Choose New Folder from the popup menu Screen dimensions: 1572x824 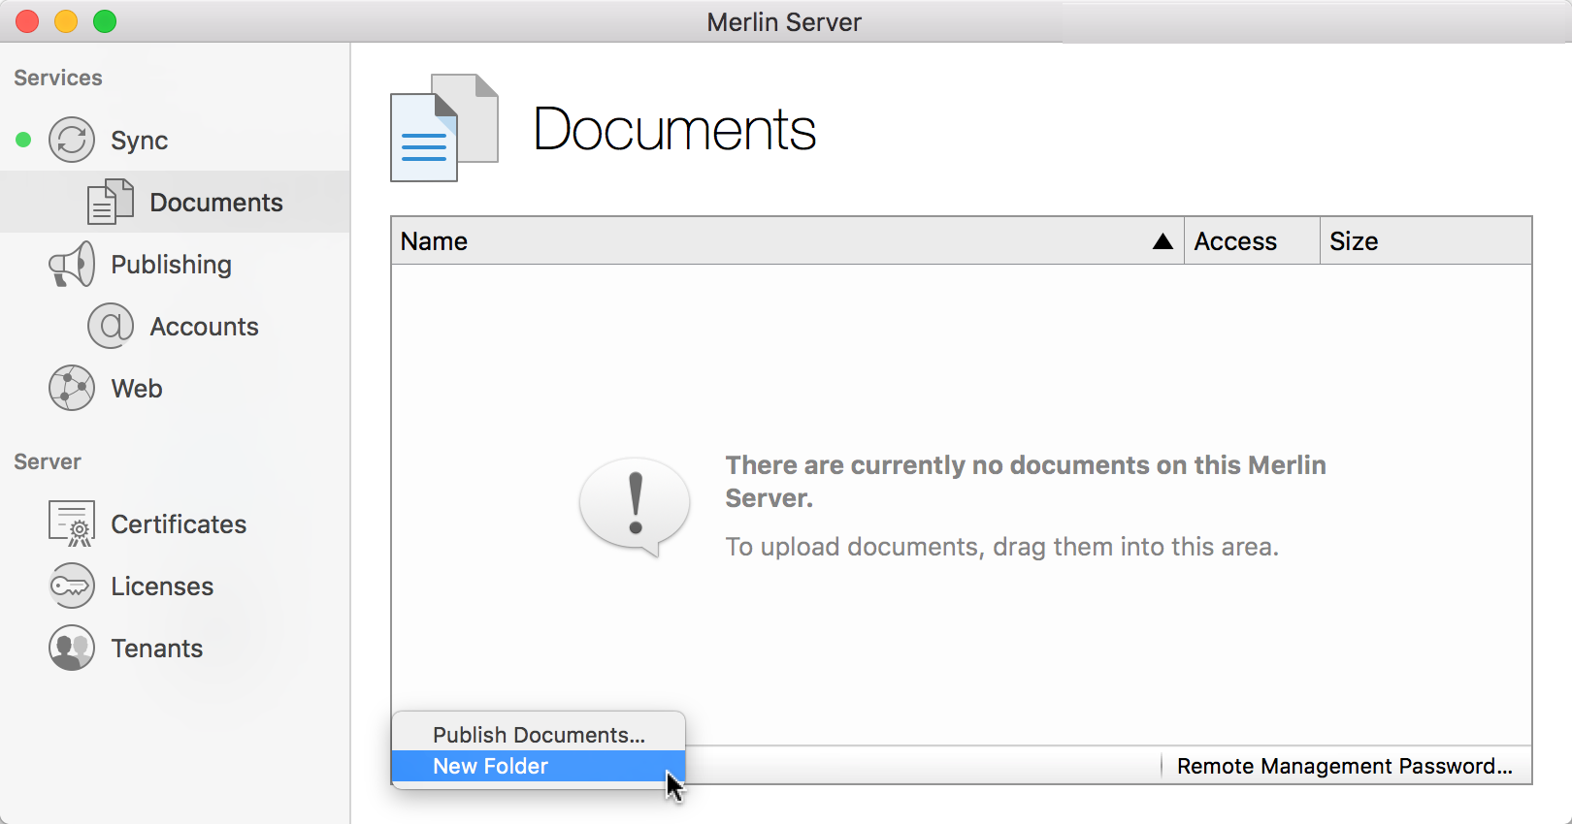point(539,766)
